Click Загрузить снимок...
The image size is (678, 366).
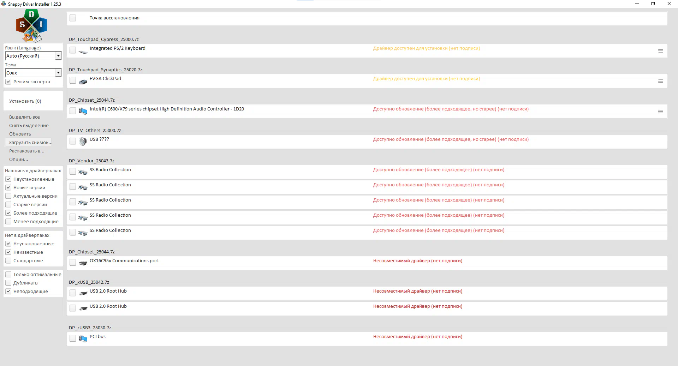(31, 142)
